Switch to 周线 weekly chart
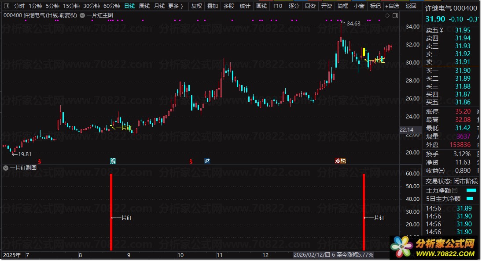This screenshot has width=482, height=261. [144, 6]
